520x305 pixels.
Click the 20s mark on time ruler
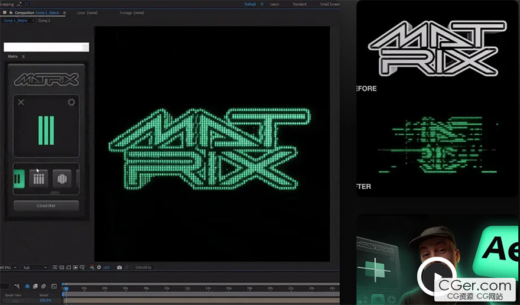pos(270,288)
